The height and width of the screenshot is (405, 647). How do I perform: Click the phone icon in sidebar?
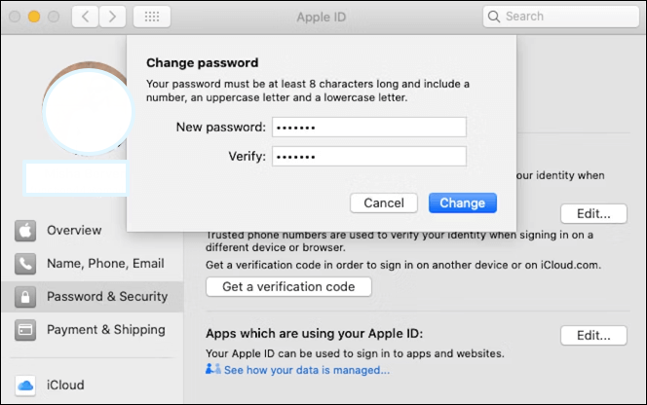pyautogui.click(x=25, y=264)
